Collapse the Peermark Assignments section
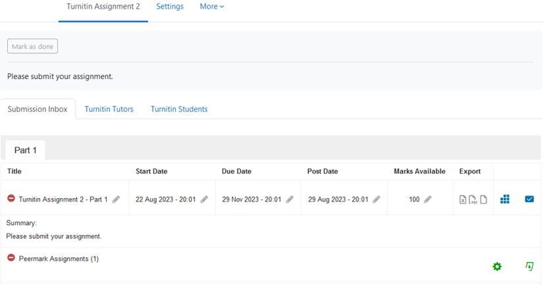The height and width of the screenshot is (285, 544). [x=11, y=258]
